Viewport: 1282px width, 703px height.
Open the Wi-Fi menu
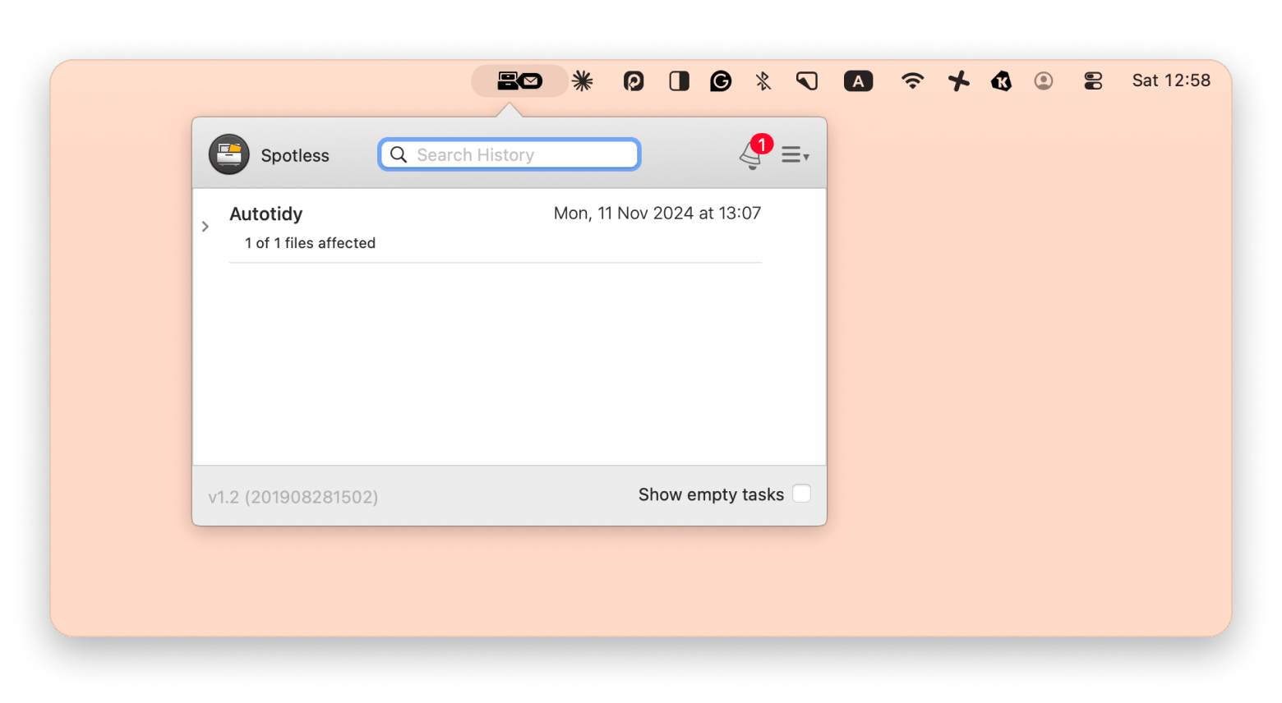click(x=912, y=80)
